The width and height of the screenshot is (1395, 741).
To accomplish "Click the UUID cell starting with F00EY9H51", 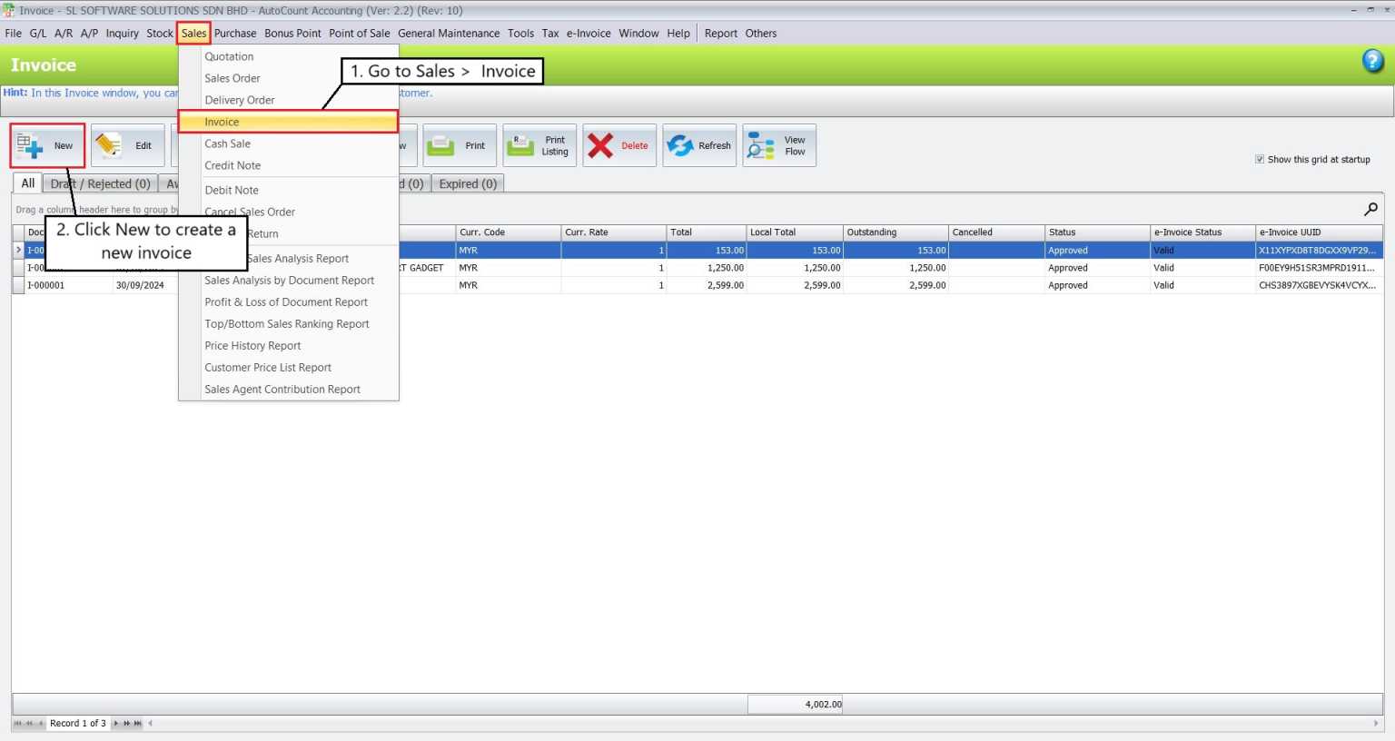I will pos(1319,268).
